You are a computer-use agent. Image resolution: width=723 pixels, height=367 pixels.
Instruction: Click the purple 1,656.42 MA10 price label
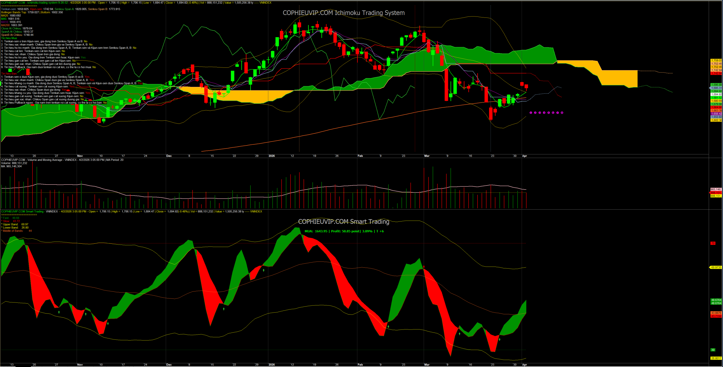[716, 114]
